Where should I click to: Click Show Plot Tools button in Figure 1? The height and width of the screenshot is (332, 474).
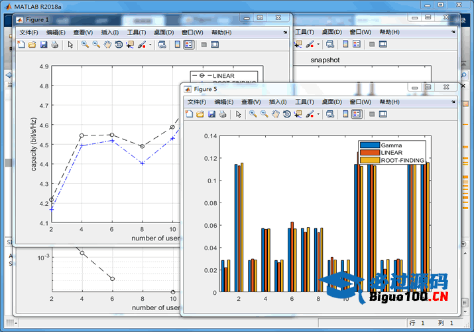(x=215, y=44)
